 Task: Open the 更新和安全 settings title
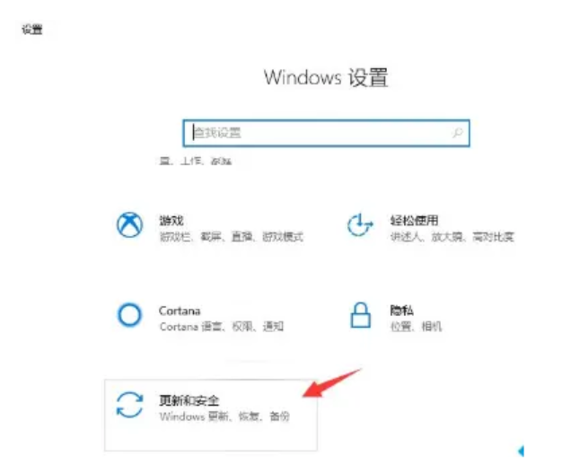pyautogui.click(x=189, y=400)
